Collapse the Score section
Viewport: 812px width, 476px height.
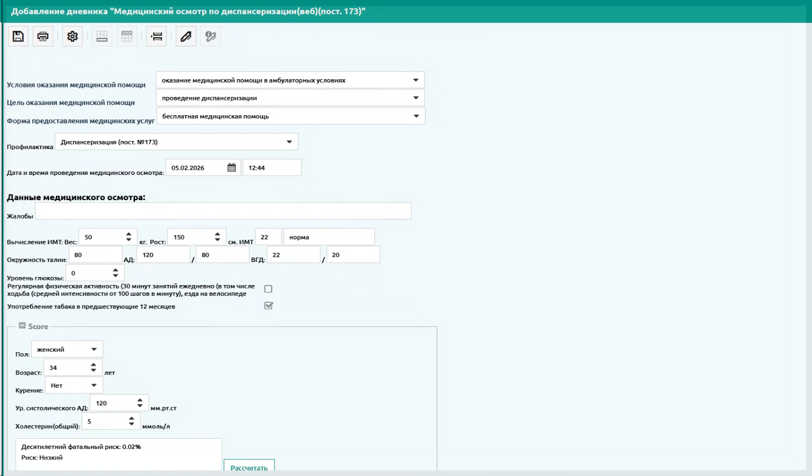click(x=22, y=326)
